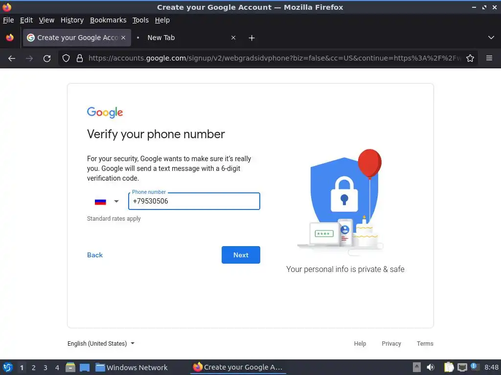List all tabs with the chevron button
The height and width of the screenshot is (375, 501).
coord(491,38)
